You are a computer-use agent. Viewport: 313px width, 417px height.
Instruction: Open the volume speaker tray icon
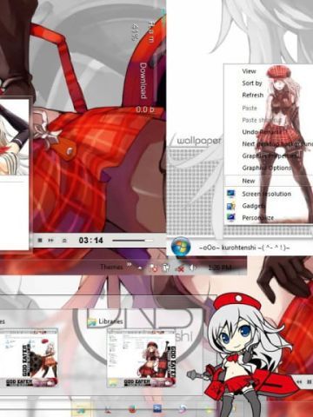tap(192, 268)
